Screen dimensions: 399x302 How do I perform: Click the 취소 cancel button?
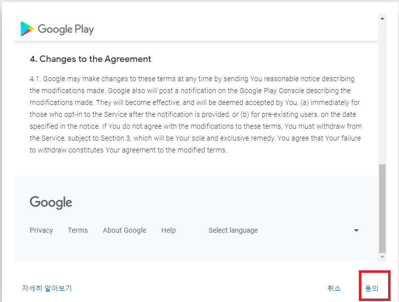pos(334,288)
